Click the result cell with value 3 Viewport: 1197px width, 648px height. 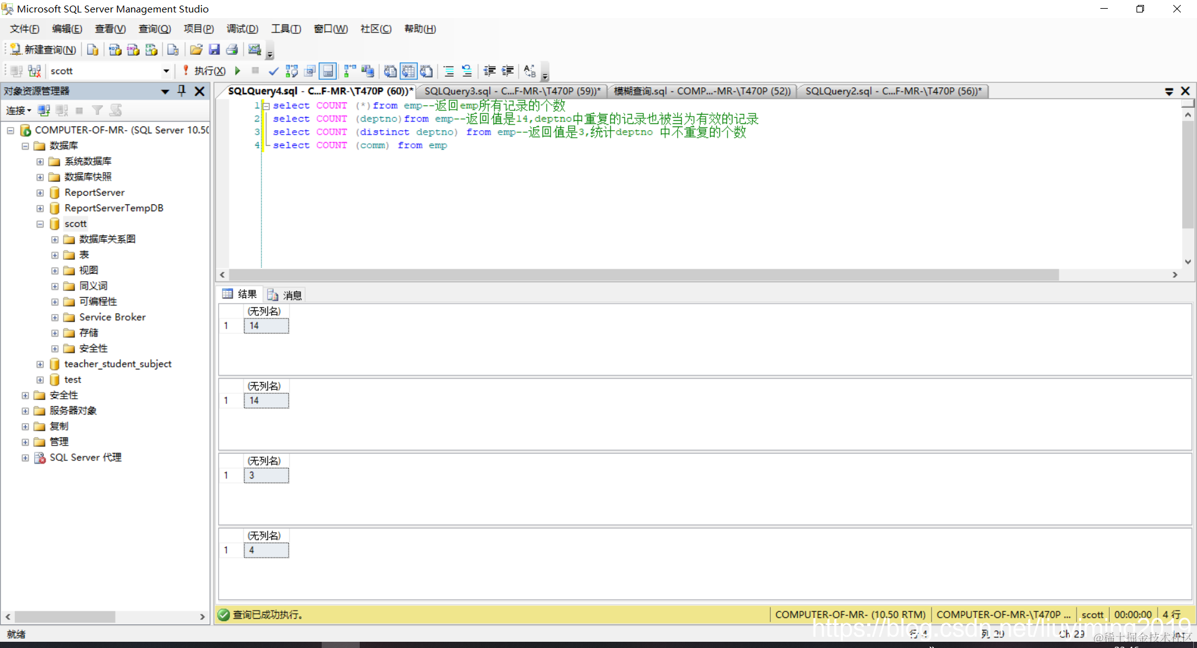click(266, 475)
